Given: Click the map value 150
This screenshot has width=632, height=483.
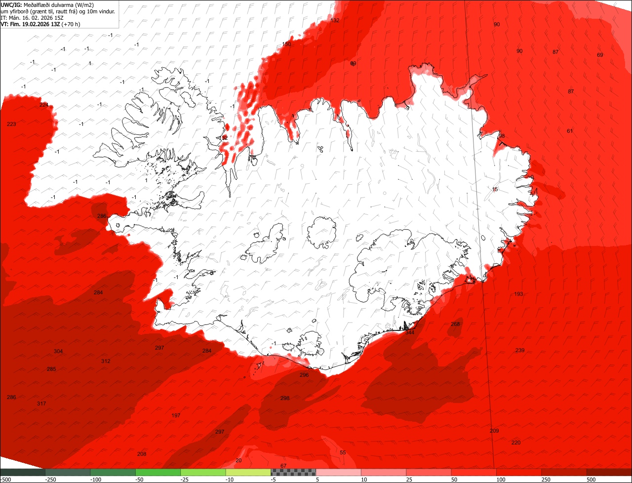Looking at the screenshot, I should 287,44.
